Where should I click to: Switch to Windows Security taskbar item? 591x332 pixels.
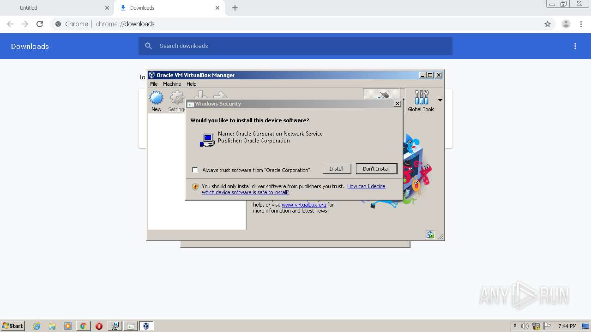pos(131,326)
